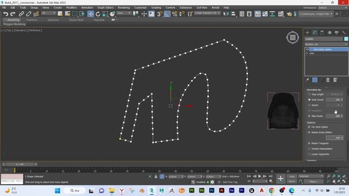Activate the Select and Scale tool

(105, 14)
